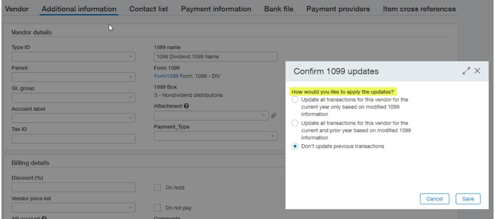Select Don't update previous transactions

click(x=295, y=146)
